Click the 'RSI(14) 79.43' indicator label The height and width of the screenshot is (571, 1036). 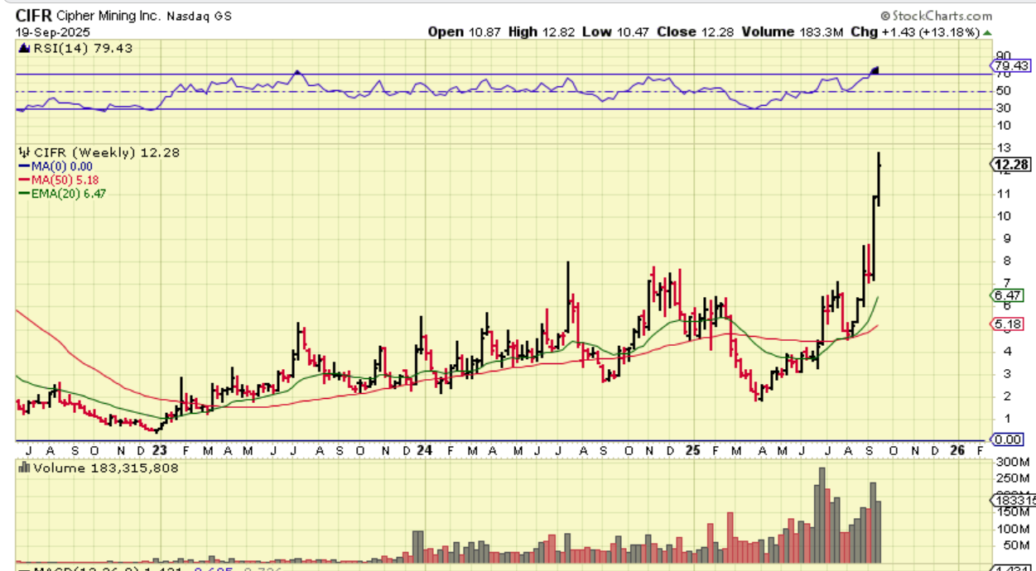pos(81,49)
